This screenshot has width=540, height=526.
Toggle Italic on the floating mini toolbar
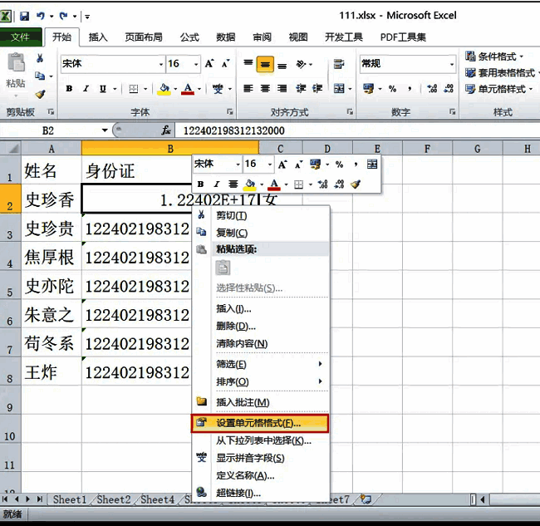216,184
